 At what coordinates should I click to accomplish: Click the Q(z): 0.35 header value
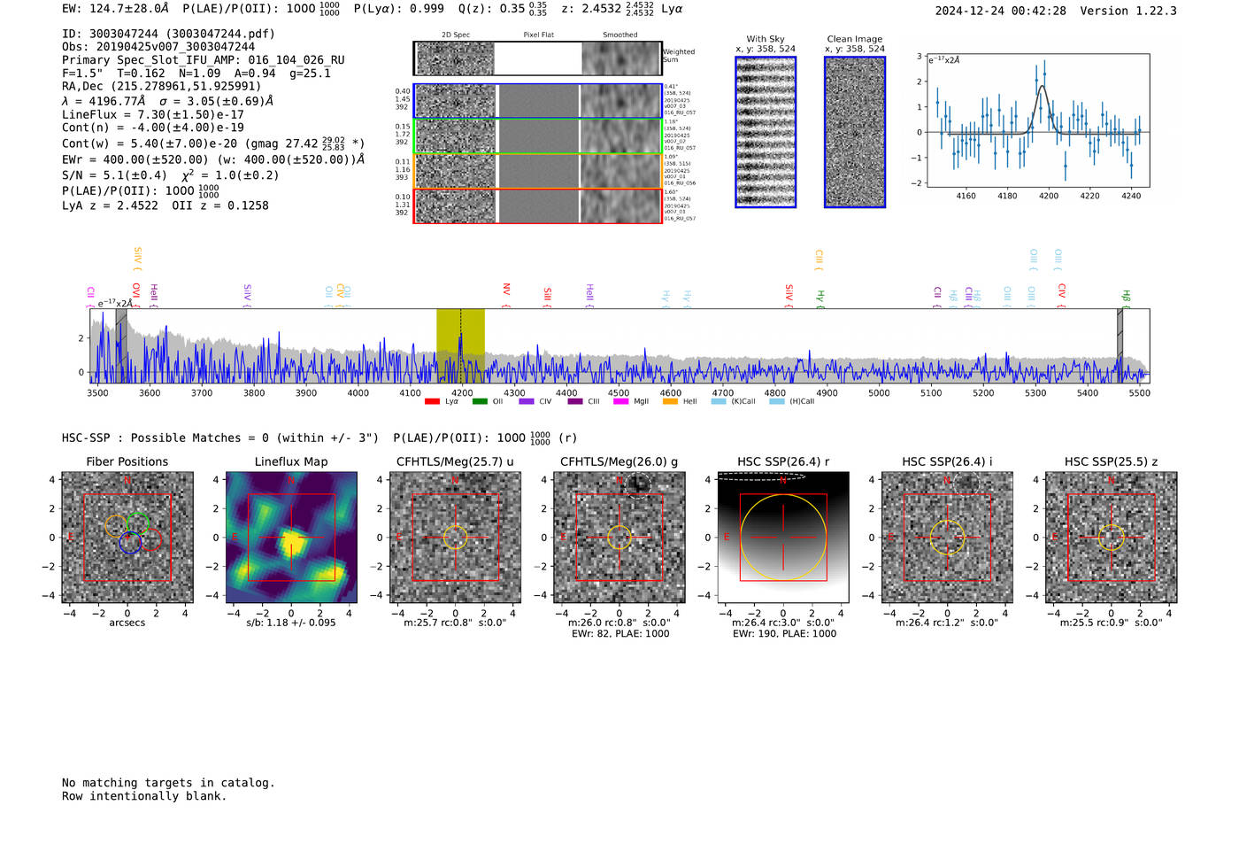pos(503,8)
